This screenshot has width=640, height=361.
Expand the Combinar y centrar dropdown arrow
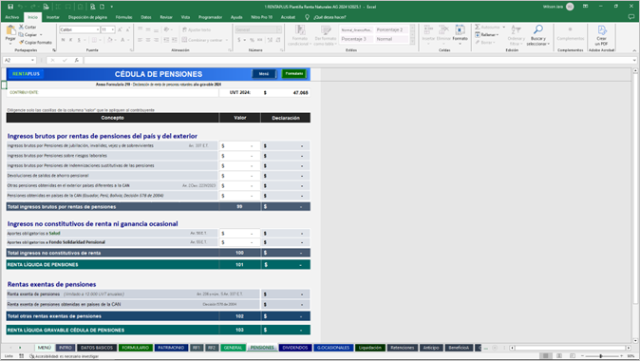[227, 40]
